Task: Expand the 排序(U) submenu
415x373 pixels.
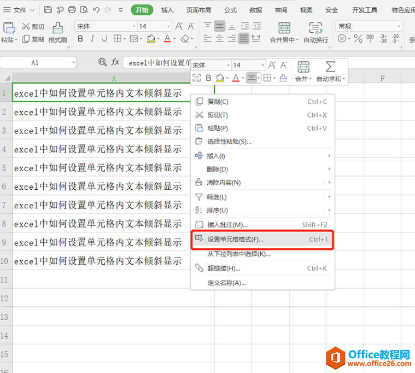Action: point(263,210)
